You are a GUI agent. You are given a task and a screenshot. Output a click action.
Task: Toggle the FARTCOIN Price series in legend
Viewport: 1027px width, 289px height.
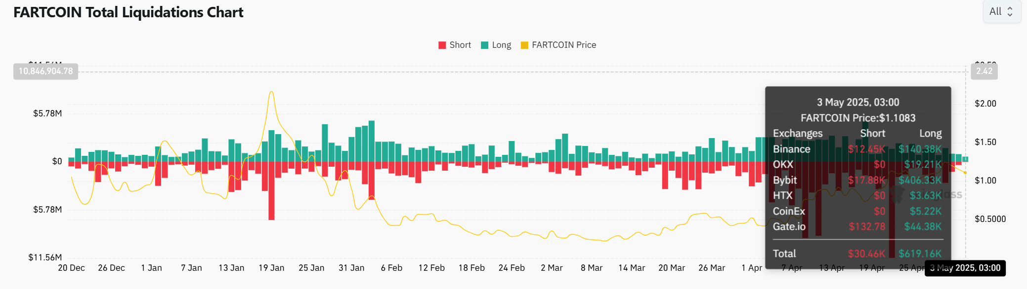click(x=558, y=45)
